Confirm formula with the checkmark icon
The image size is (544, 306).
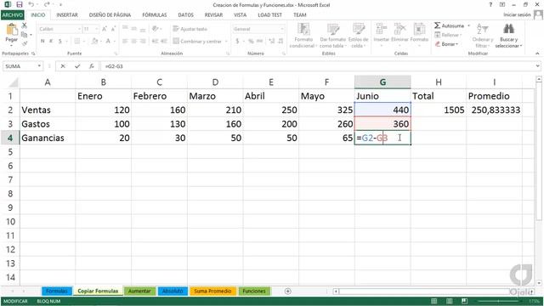[77, 66]
